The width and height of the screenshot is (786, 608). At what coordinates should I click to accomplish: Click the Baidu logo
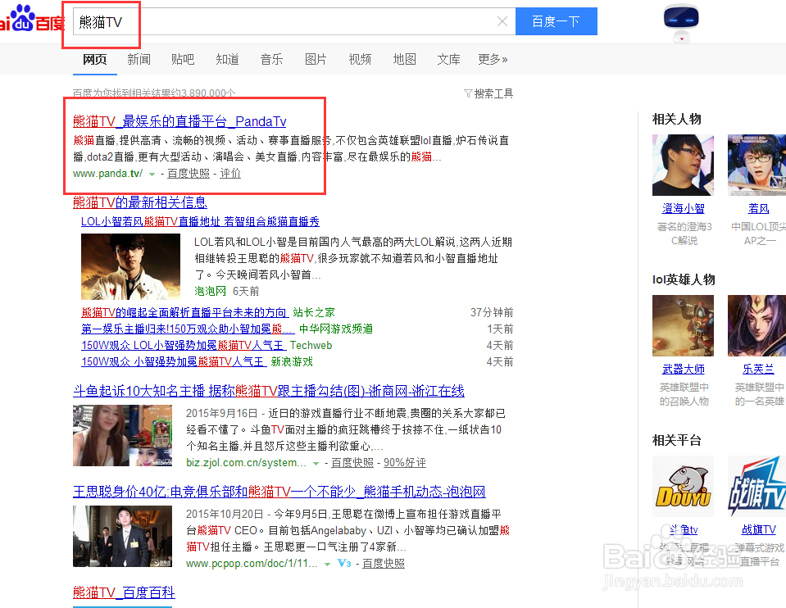32,19
